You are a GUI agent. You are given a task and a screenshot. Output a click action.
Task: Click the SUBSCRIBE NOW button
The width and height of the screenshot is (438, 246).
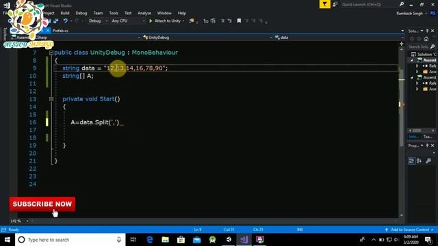click(42, 204)
